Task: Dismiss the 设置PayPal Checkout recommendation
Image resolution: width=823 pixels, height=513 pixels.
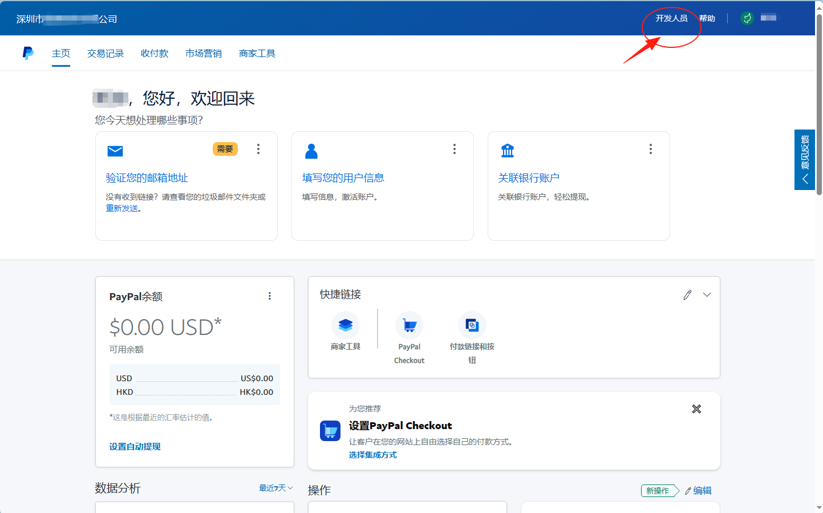Action: [x=696, y=409]
